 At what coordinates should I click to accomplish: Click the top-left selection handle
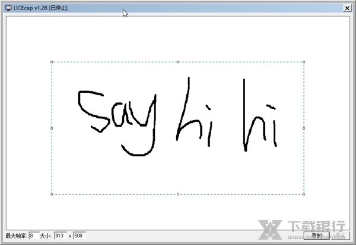[x=52, y=62]
